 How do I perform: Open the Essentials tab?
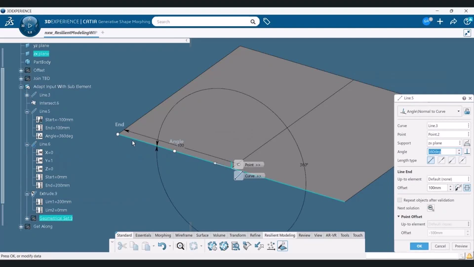(143, 235)
